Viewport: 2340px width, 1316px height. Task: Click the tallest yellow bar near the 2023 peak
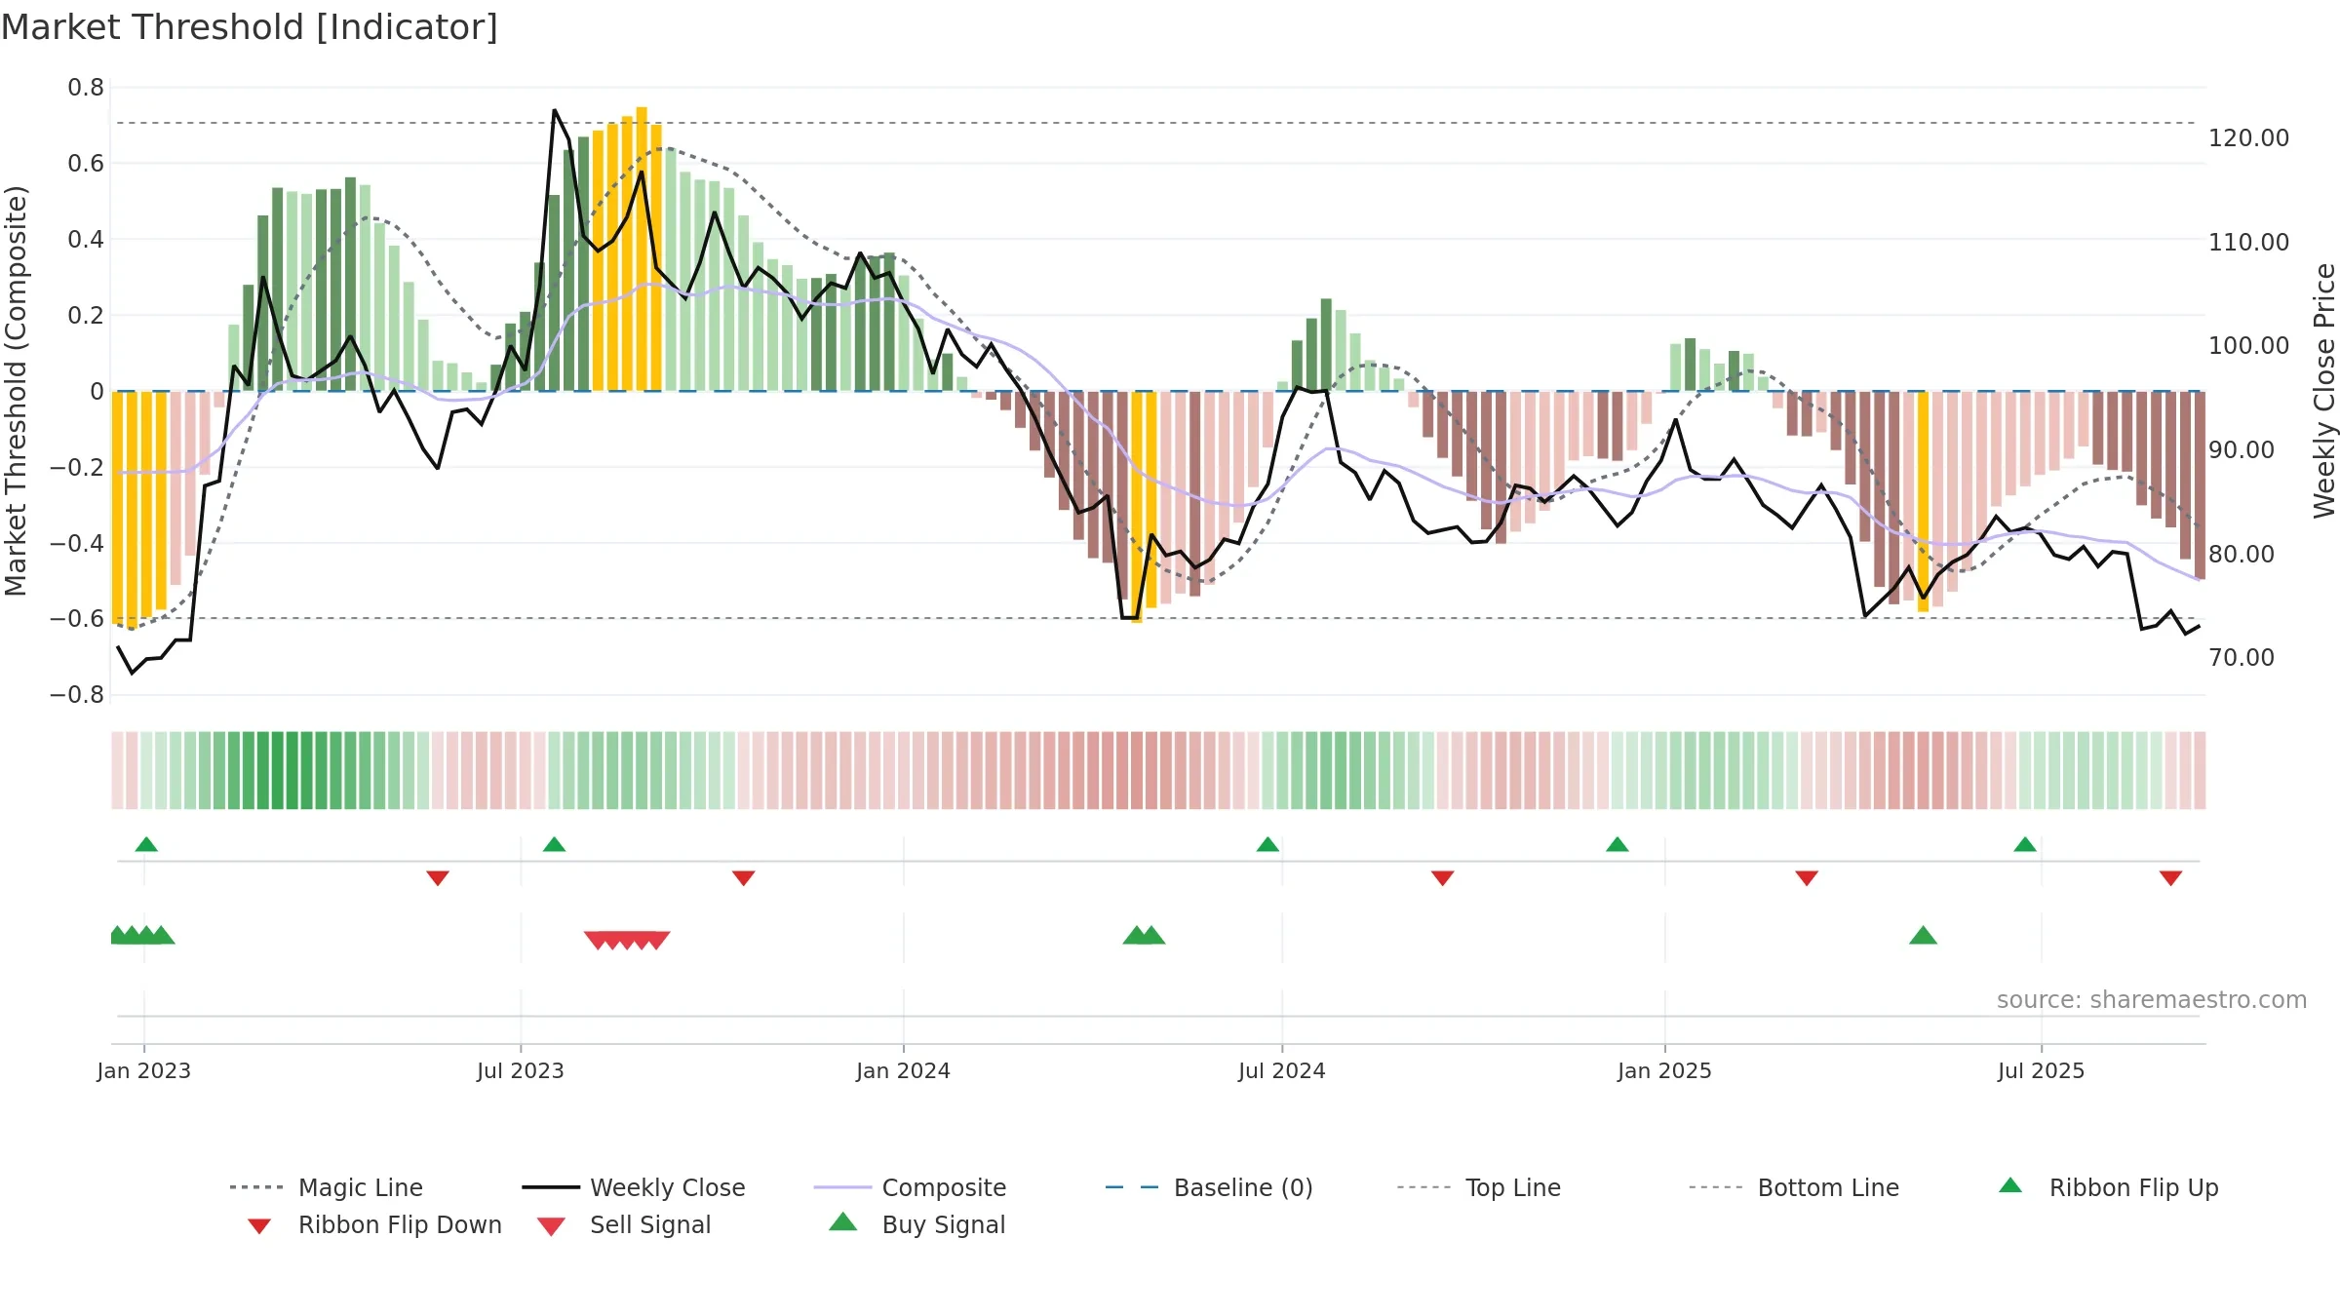point(642,249)
